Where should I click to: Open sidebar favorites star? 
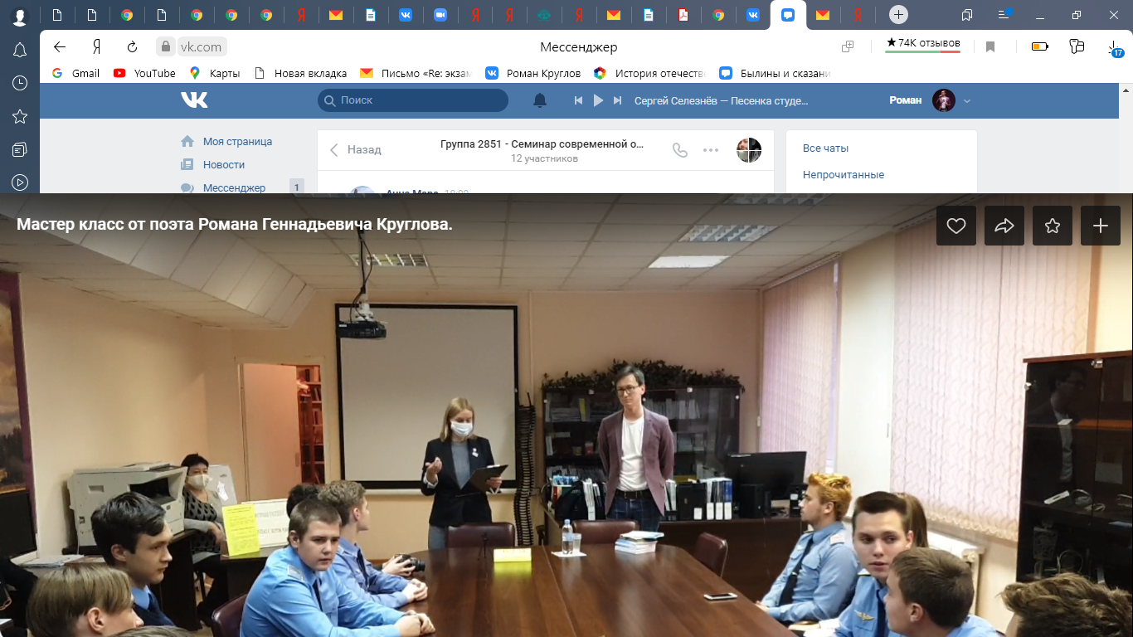click(x=20, y=116)
